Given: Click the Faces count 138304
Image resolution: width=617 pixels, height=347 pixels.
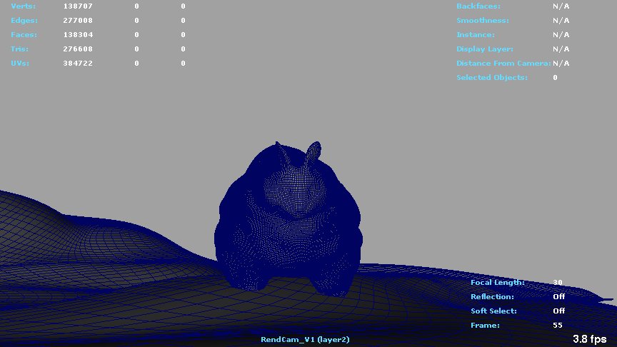Looking at the screenshot, I should pos(78,34).
